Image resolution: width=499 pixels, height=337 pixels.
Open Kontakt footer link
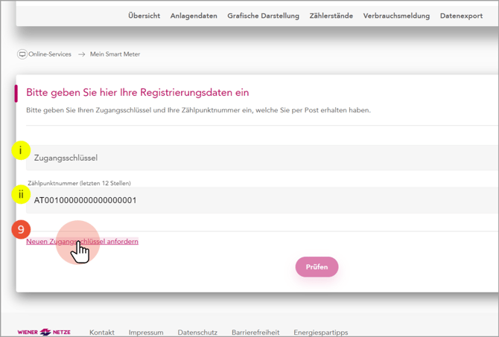tap(102, 333)
